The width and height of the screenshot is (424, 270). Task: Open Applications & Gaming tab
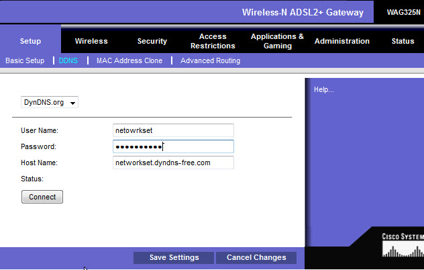coord(278,41)
